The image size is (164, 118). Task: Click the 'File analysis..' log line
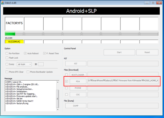tap(17, 87)
